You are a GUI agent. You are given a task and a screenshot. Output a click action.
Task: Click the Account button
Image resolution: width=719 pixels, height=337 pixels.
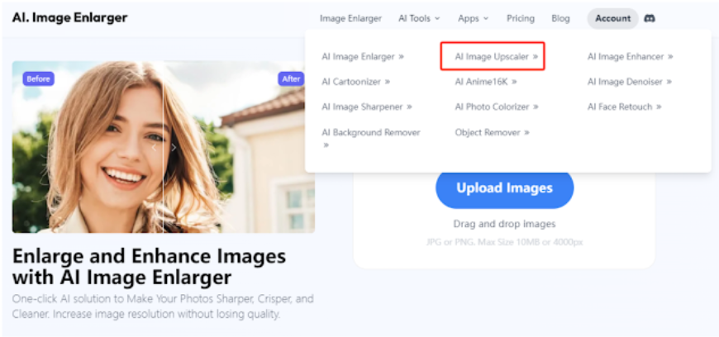[613, 18]
